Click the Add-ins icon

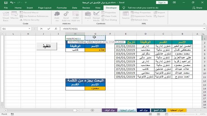click(57, 16)
